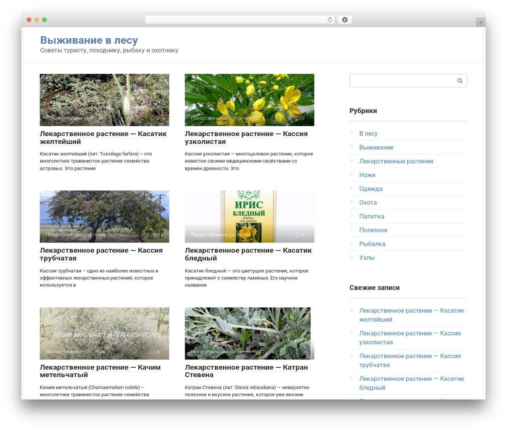Click the browser address bar
507x430 pixels.
pos(240,20)
